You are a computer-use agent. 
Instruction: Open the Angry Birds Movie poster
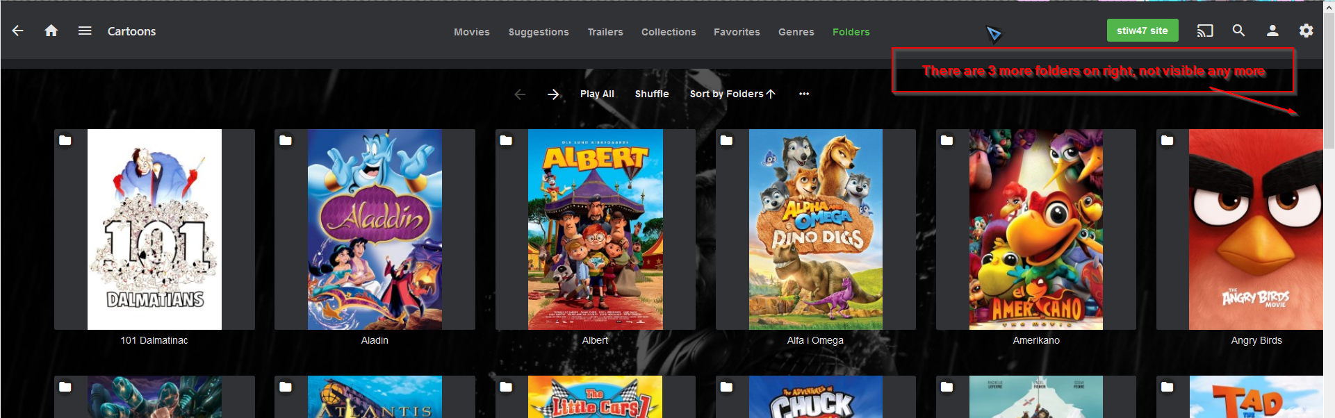[1256, 229]
